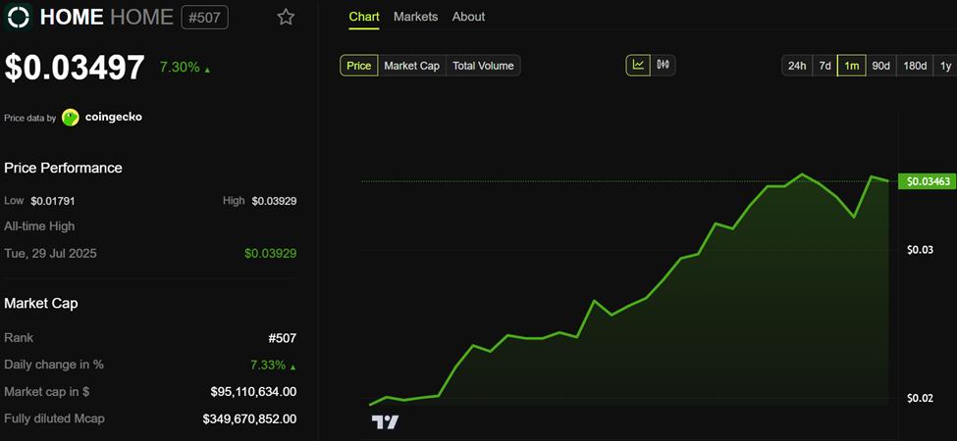The image size is (957, 441).
Task: Click the market cap value $95,110,634.00
Action: click(254, 392)
